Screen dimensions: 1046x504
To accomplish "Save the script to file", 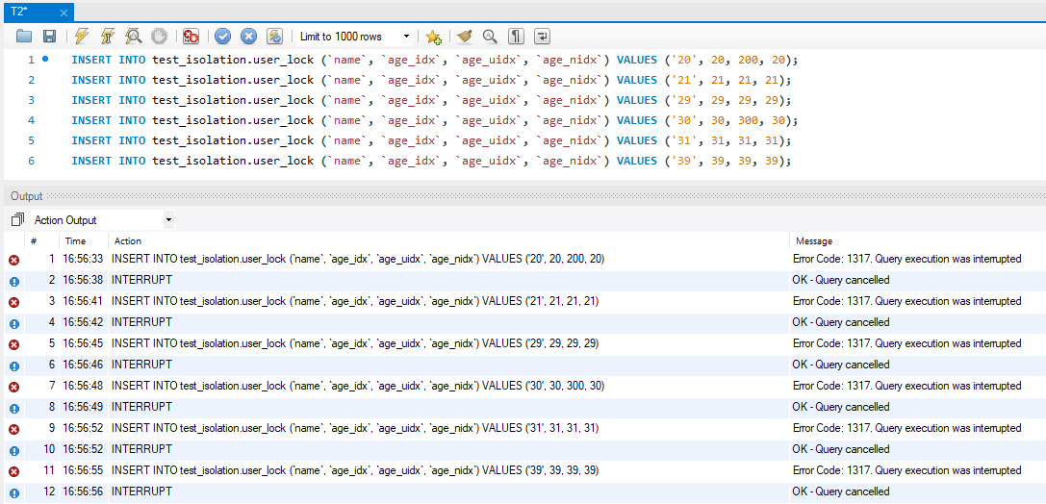I will click(x=49, y=36).
